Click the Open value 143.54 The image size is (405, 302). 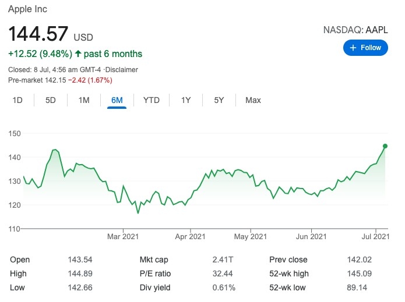[x=80, y=260]
